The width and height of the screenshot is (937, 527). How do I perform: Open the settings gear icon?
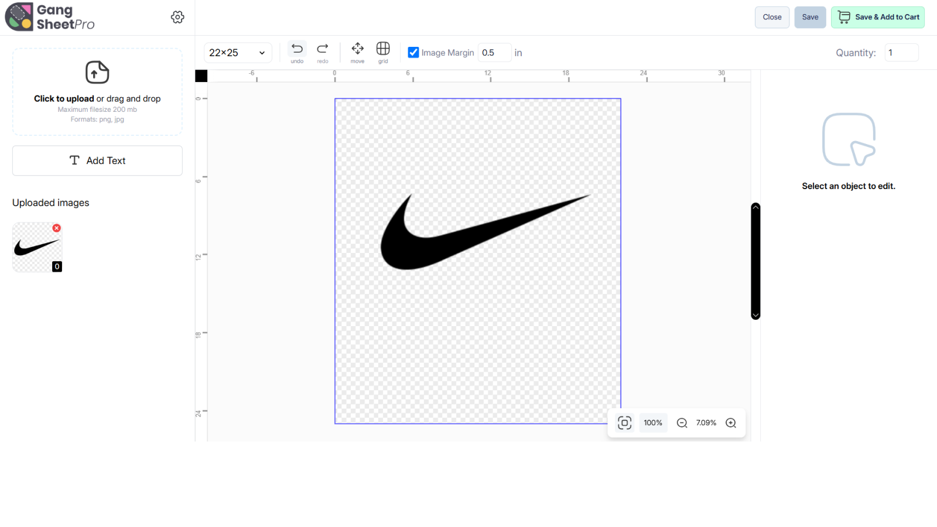pyautogui.click(x=177, y=17)
